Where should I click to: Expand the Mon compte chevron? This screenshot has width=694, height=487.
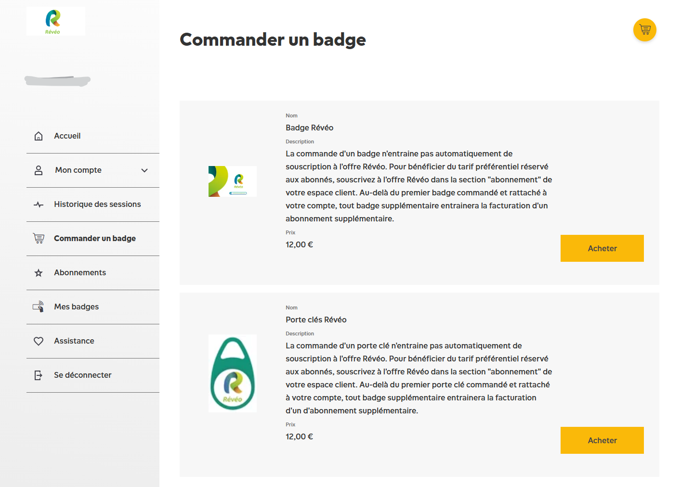[x=144, y=170]
